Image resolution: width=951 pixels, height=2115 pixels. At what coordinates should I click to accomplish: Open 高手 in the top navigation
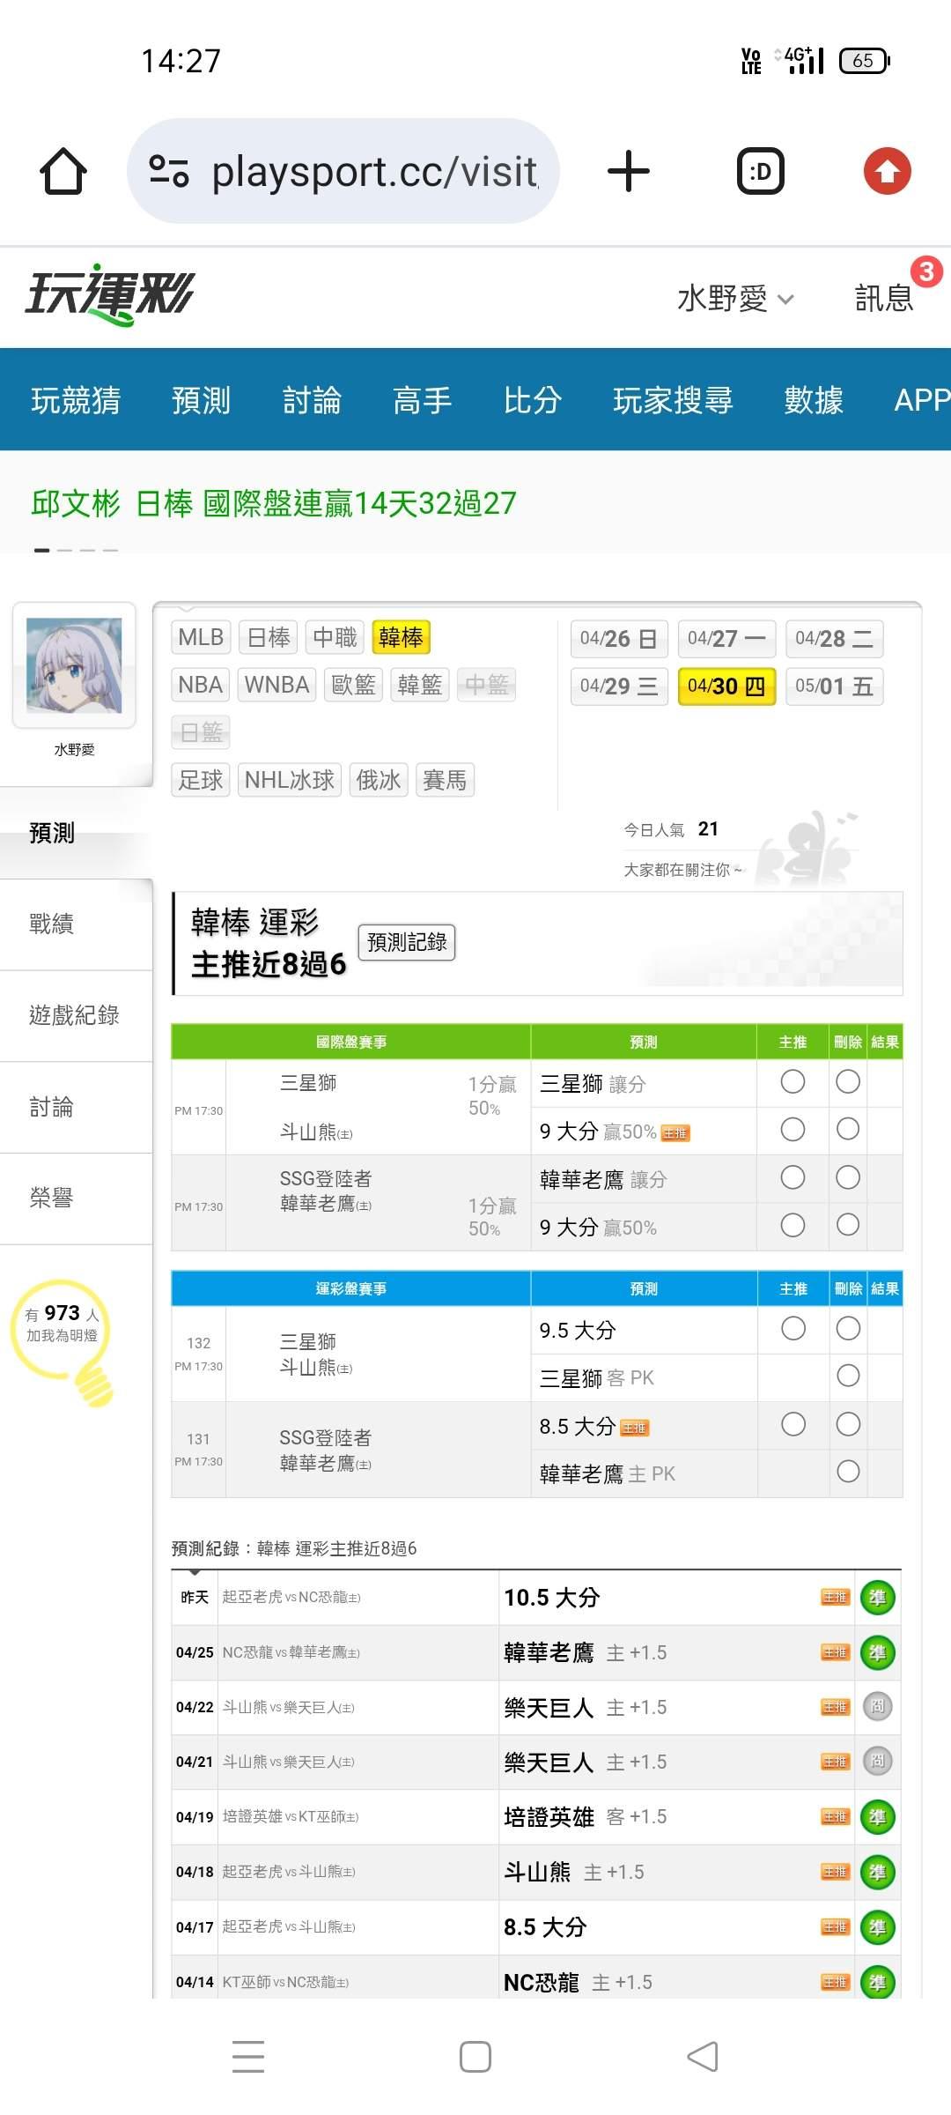[422, 400]
